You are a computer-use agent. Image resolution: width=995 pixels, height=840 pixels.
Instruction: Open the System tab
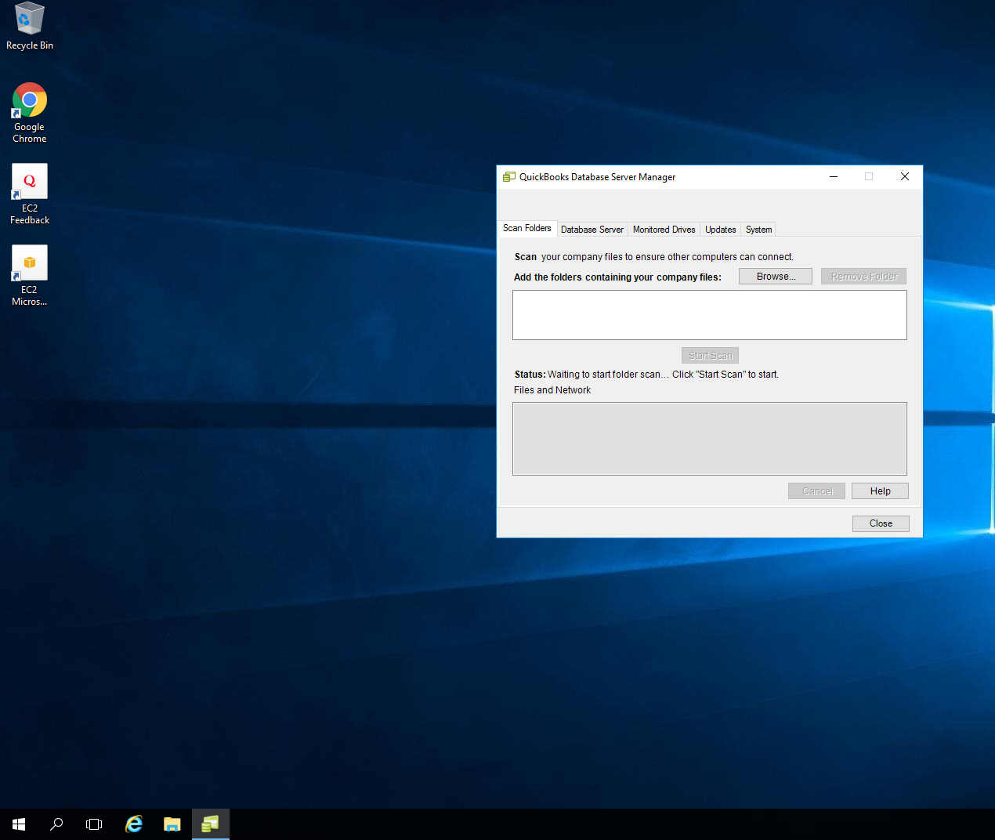tap(758, 230)
